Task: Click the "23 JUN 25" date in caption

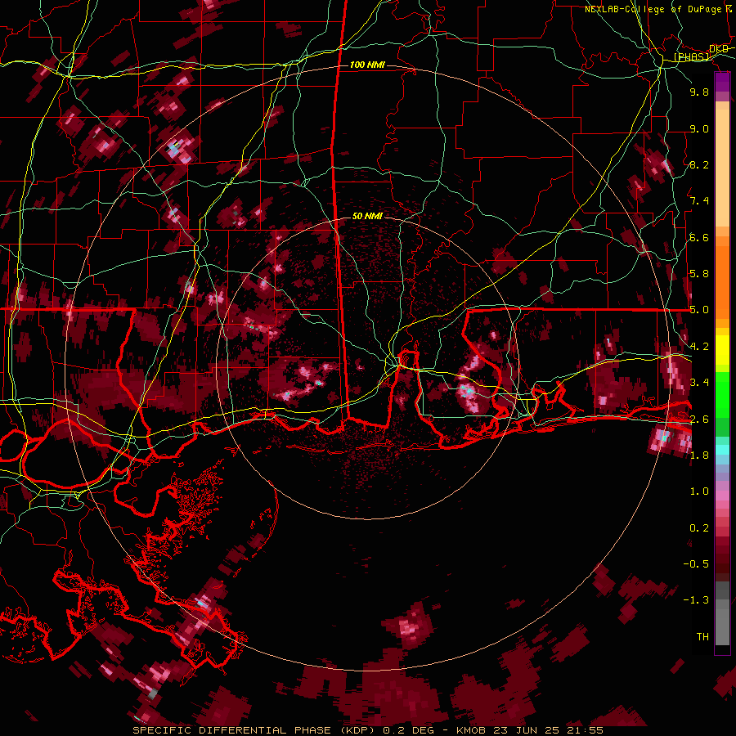Action: click(x=526, y=730)
